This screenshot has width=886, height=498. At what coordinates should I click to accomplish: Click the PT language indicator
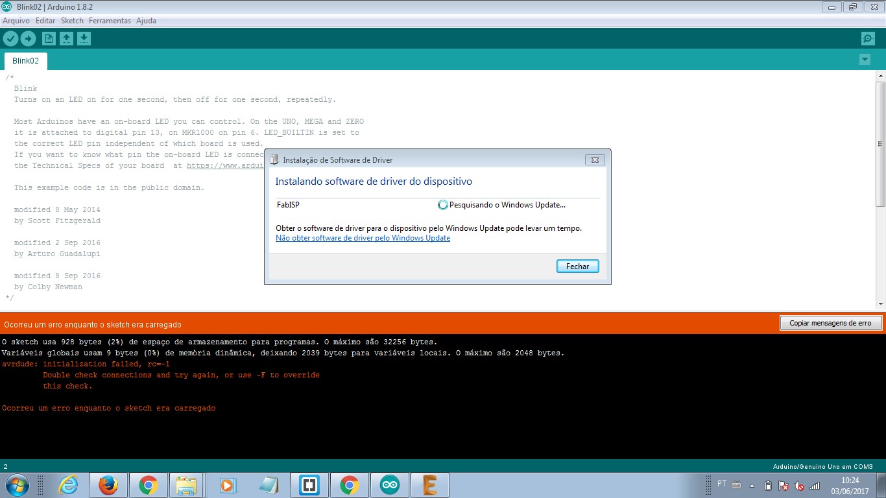(722, 484)
